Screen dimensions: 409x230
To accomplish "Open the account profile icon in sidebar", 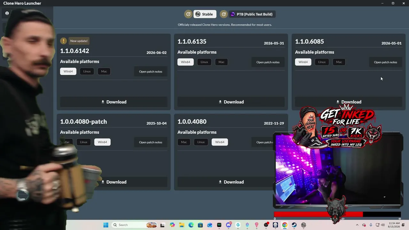I will (7, 13).
